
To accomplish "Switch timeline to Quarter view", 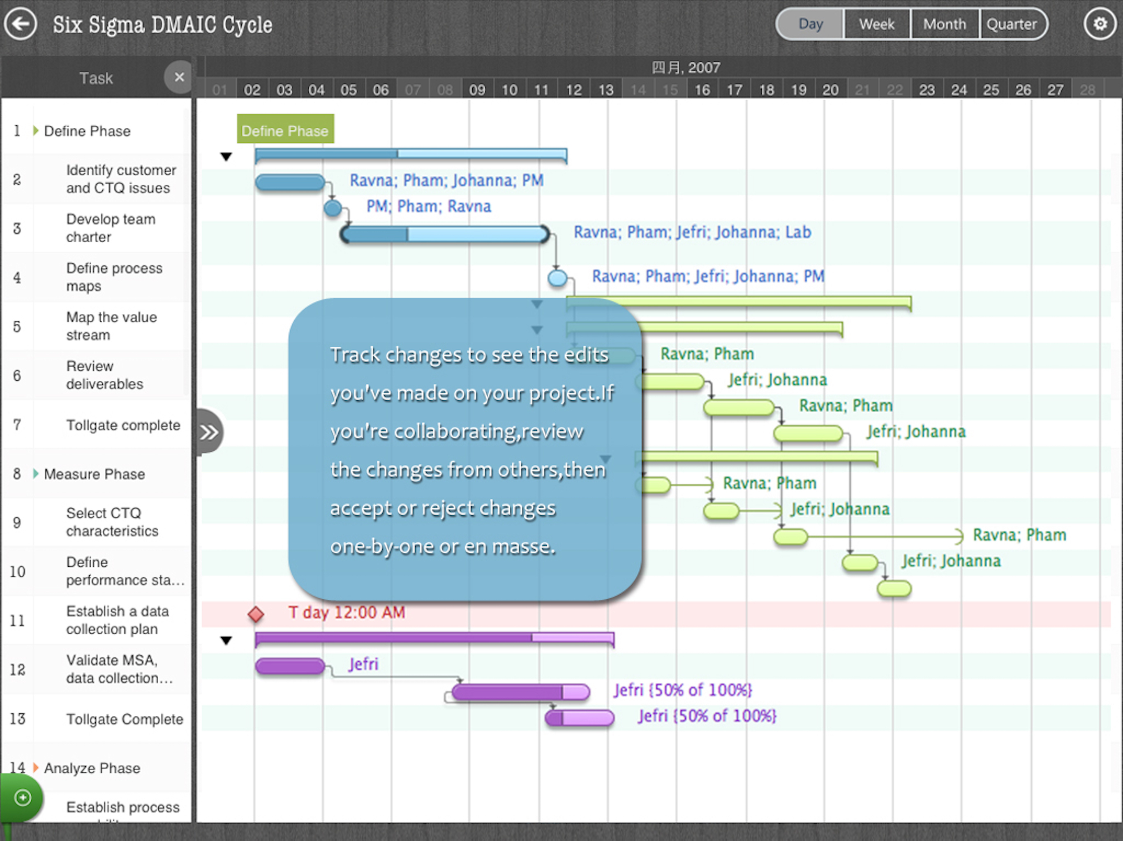I will (x=1012, y=24).
